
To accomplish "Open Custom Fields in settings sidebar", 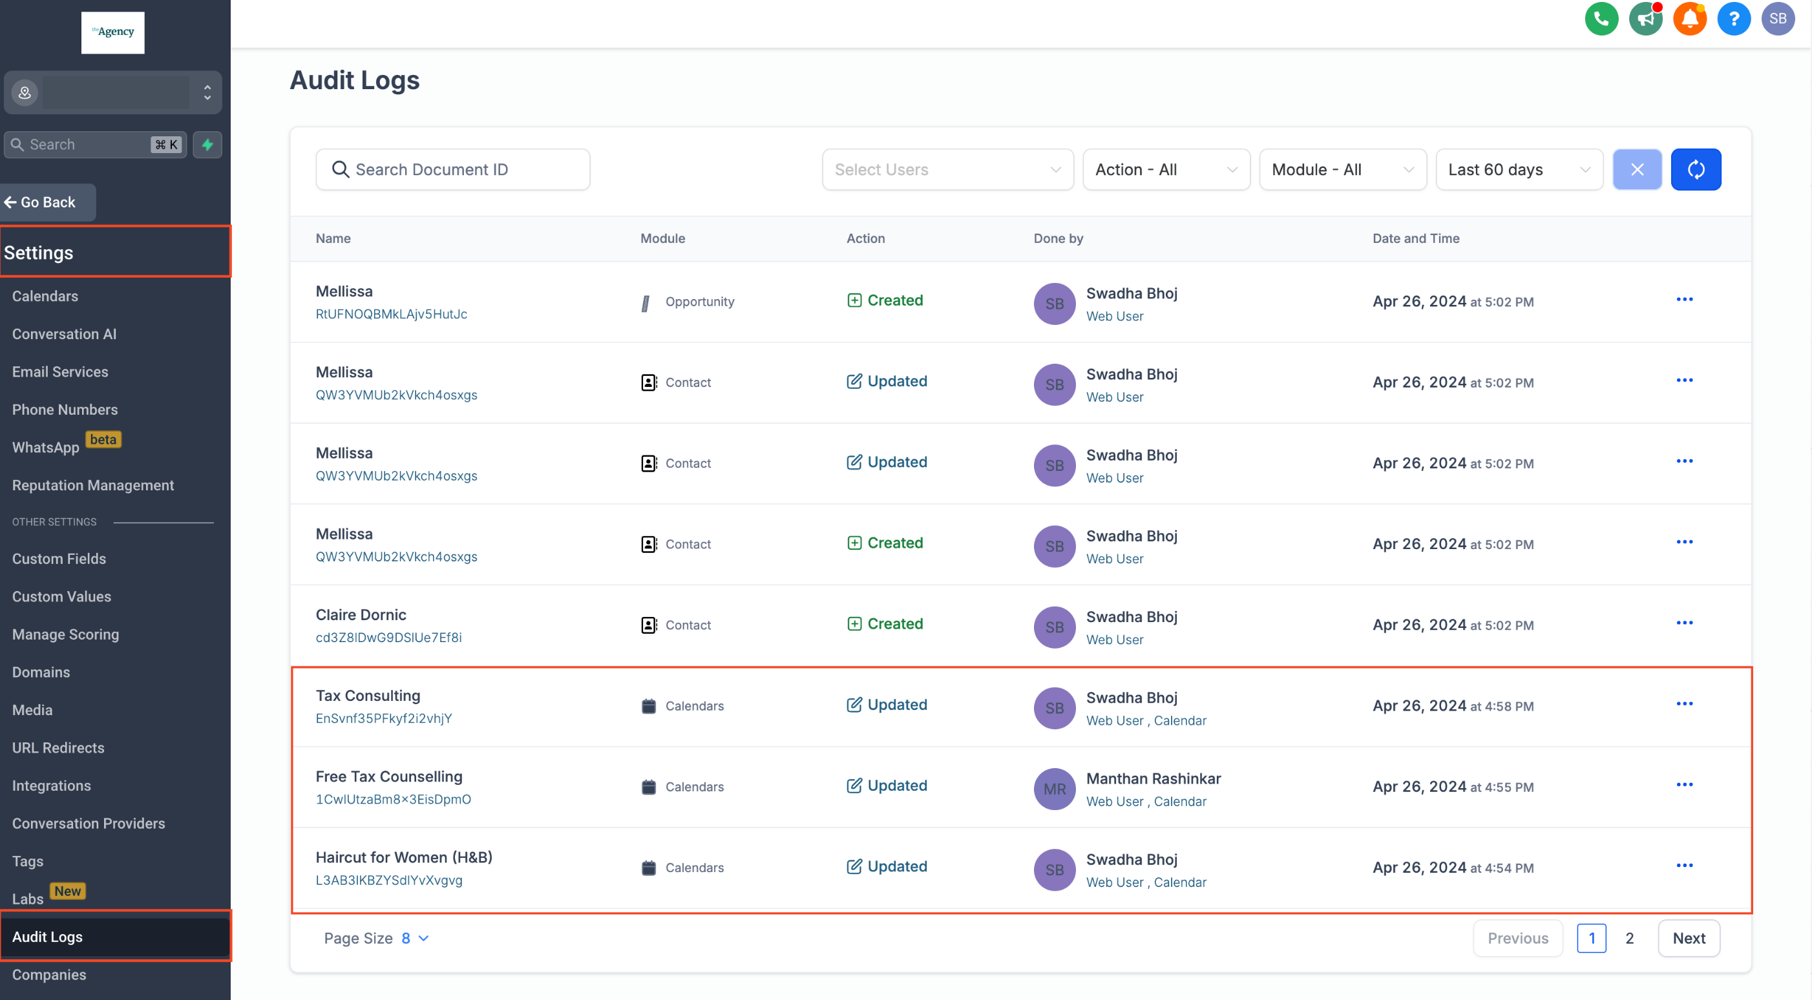I will (59, 558).
